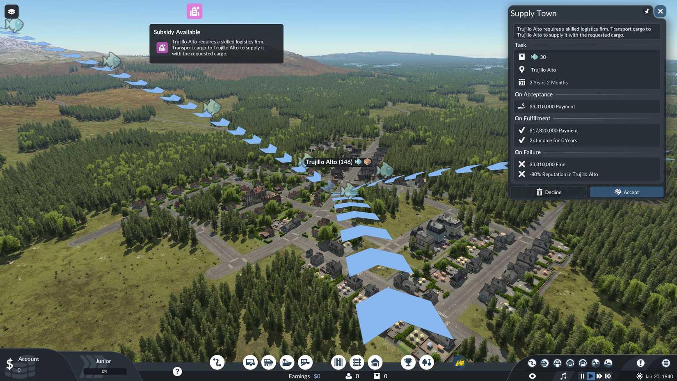Open the map layers button
Viewport: 677px width, 381px height.
pos(11,11)
